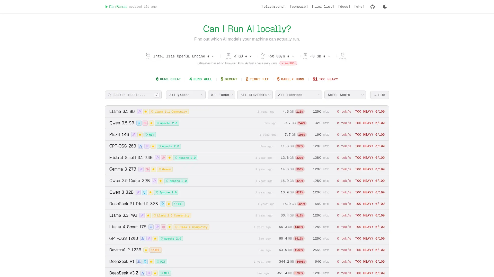Screen dimensions: 494x277
Task: Click reasoning bulb icon on Qwen 3 32B
Action: pos(144,192)
